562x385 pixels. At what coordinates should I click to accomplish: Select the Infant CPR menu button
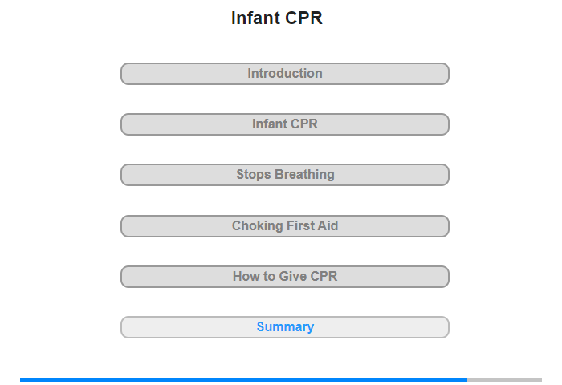[285, 124]
